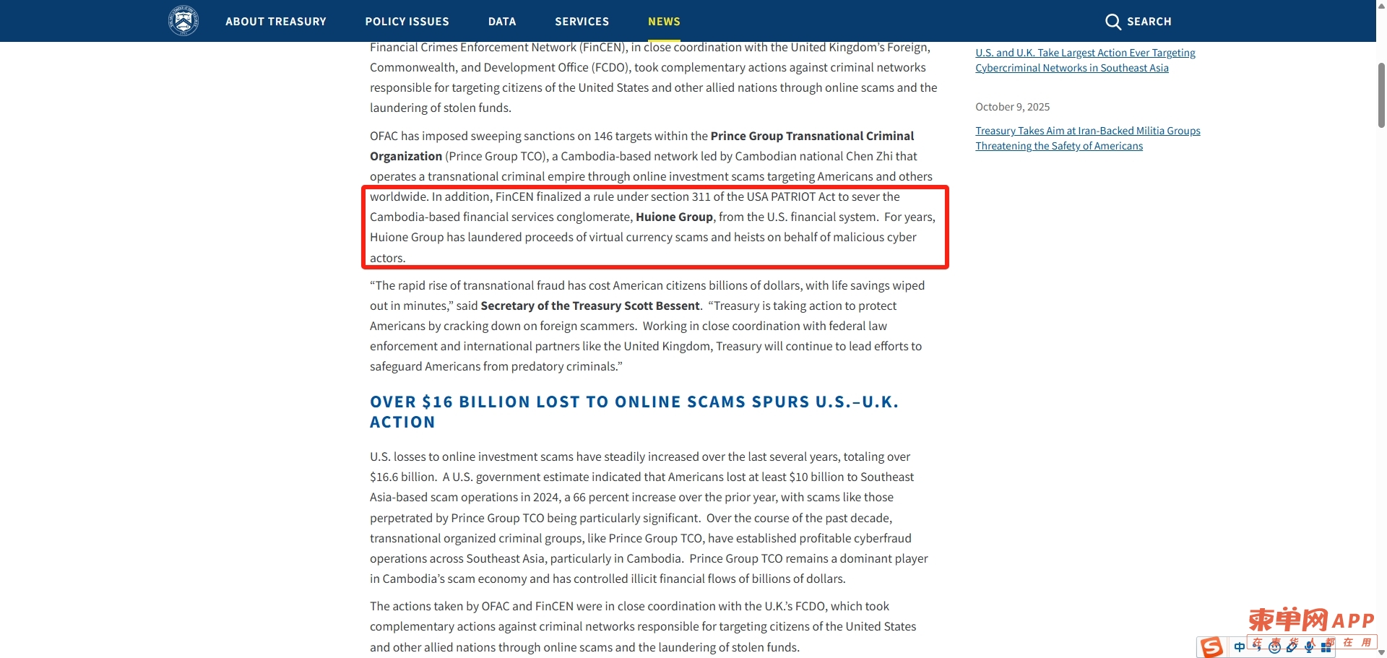Image resolution: width=1387 pixels, height=658 pixels.
Task: Toggle Chinese/English input mode
Action: [1240, 647]
